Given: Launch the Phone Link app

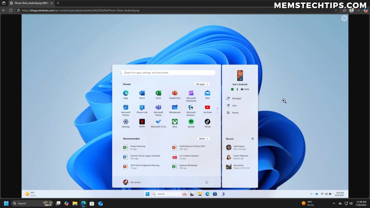Looking at the screenshot, I should tap(142, 107).
